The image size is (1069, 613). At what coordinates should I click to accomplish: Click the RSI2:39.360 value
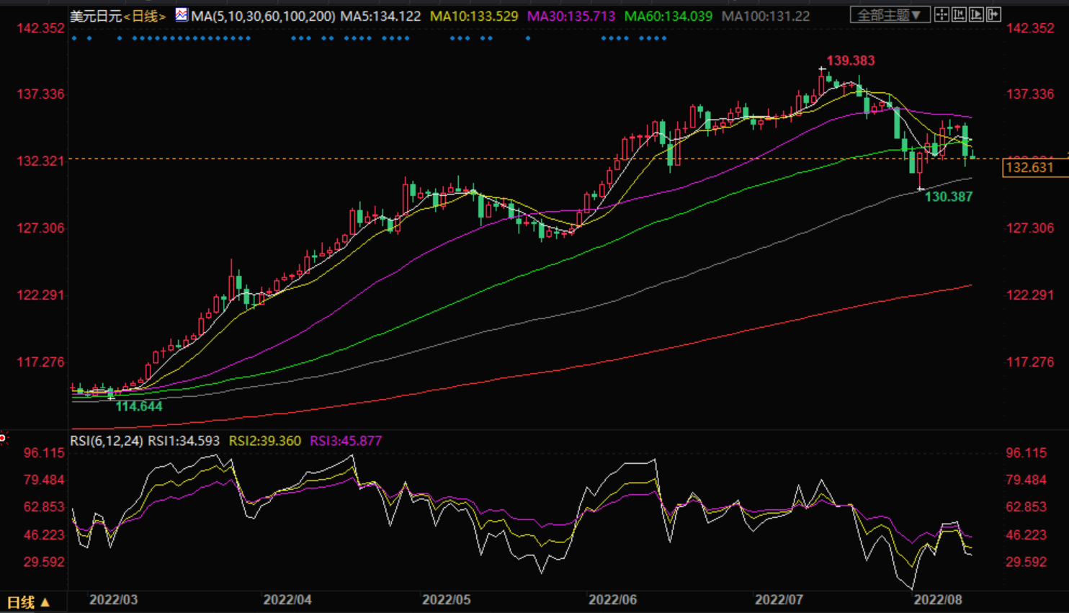pos(265,441)
